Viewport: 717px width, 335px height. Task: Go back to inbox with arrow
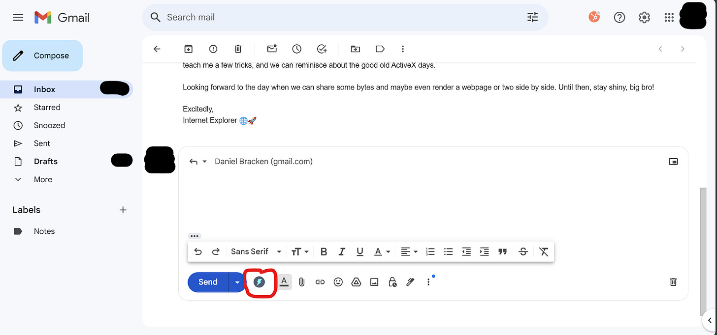(157, 49)
